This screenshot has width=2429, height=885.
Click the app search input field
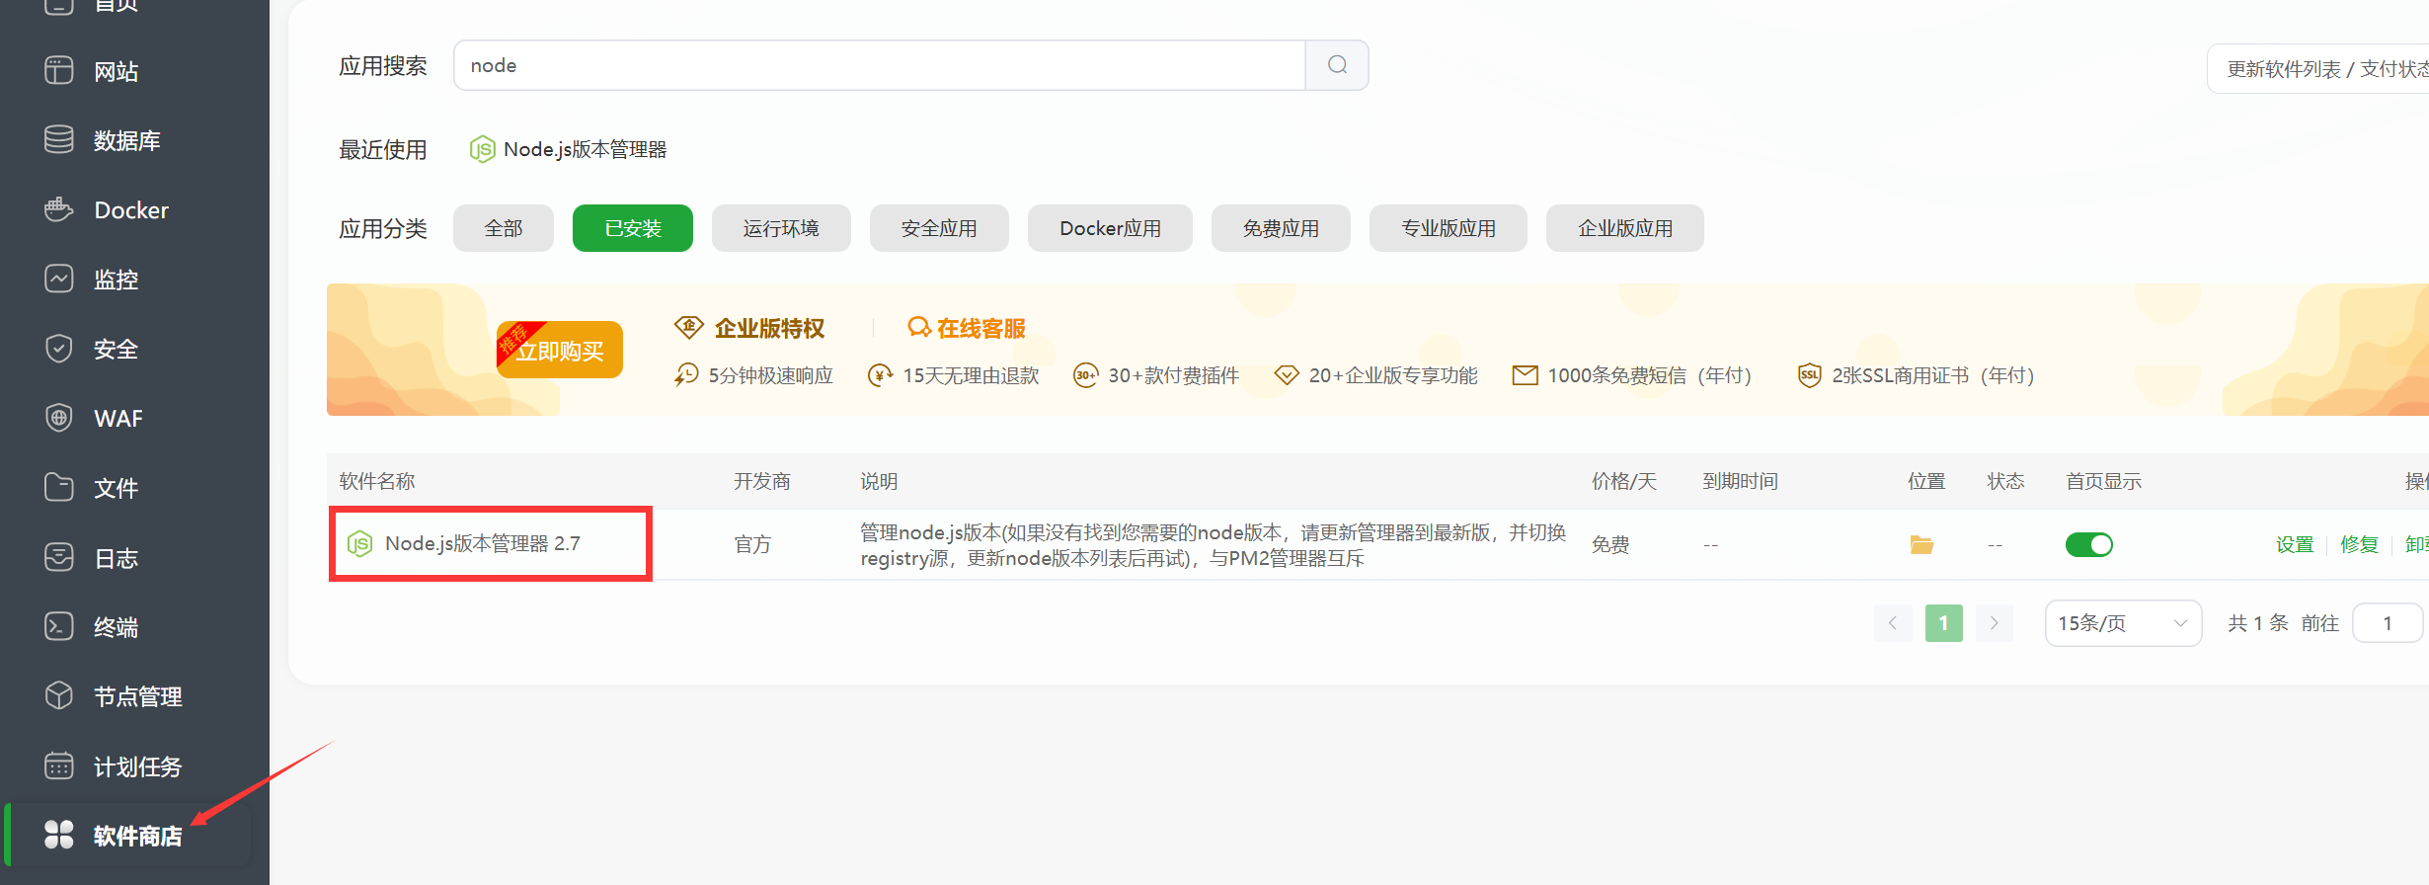coord(879,65)
